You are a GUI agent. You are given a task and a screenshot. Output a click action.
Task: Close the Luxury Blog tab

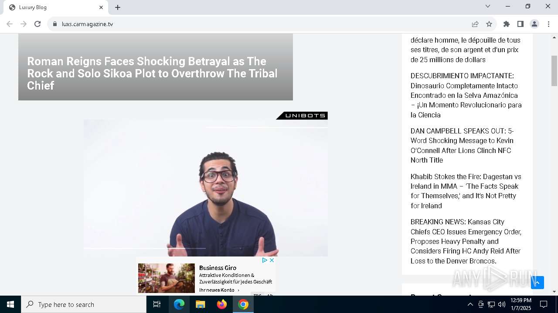pyautogui.click(x=101, y=7)
